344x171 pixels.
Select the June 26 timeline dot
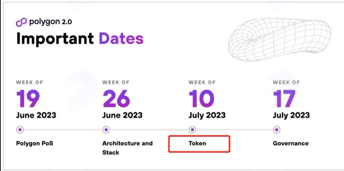pos(106,130)
